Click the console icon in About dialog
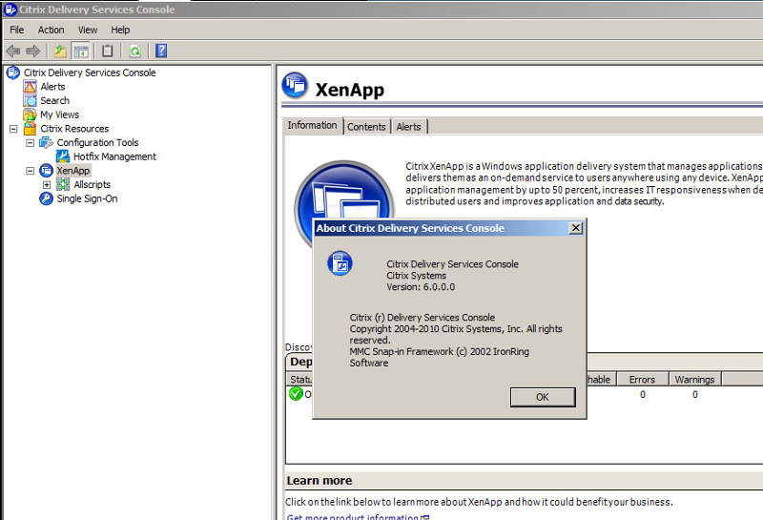The image size is (763, 520). [340, 263]
